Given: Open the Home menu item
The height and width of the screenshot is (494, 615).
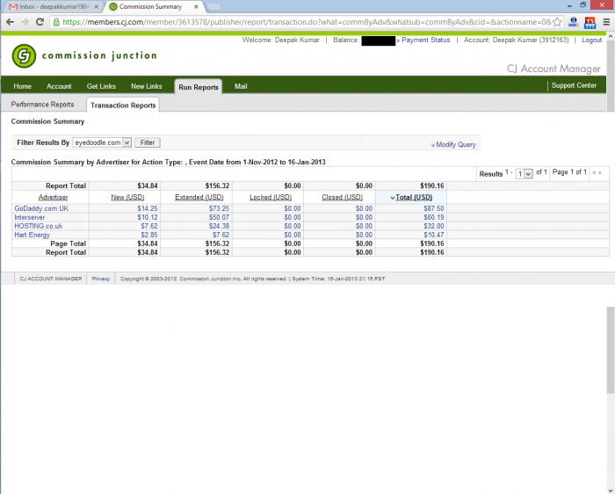Looking at the screenshot, I should 22,86.
